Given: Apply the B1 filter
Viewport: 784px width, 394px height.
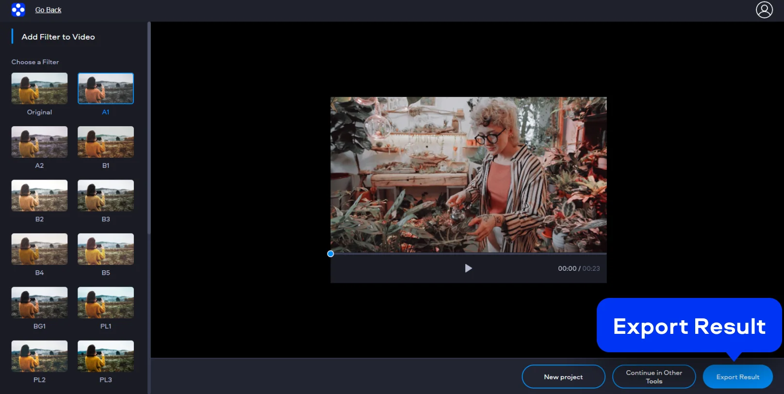Looking at the screenshot, I should pos(106,142).
